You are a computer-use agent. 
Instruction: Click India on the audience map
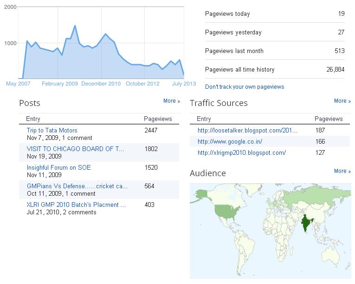click(306, 222)
